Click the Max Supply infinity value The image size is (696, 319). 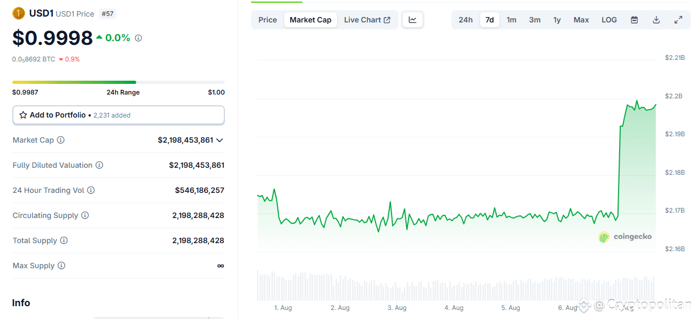coord(221,266)
